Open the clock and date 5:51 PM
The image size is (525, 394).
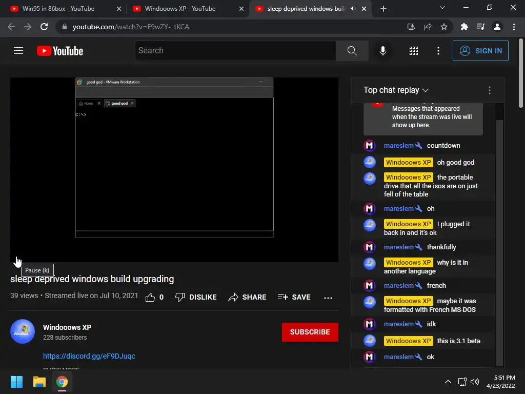pos(501,382)
